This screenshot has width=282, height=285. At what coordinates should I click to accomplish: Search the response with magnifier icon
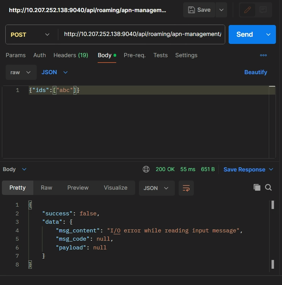tap(268, 187)
